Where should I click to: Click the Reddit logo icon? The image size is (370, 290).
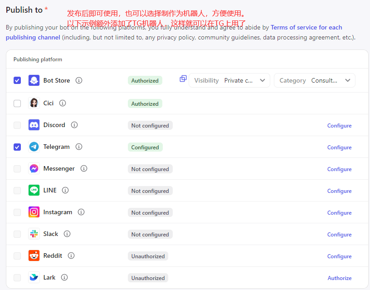coord(34,256)
